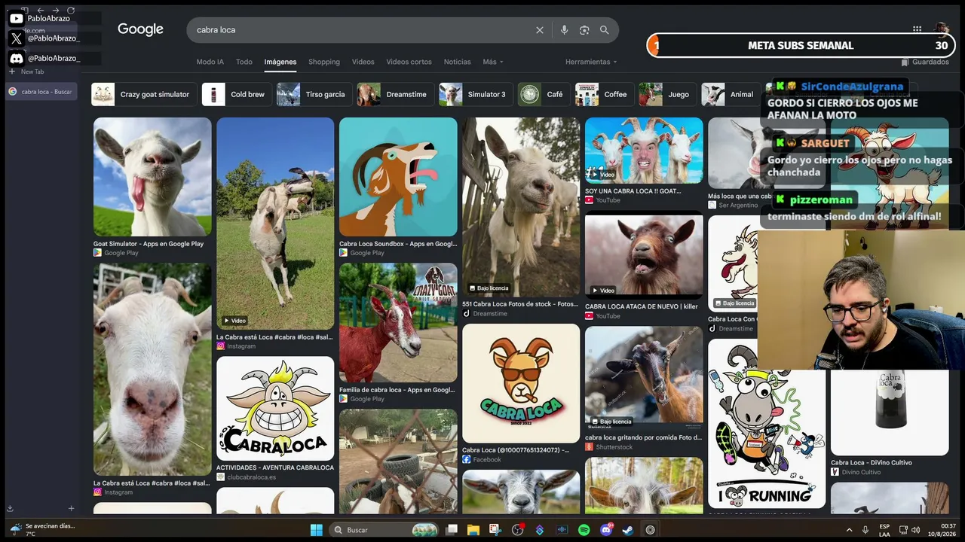The image size is (965, 542).
Task: Switch to the Videos cortos tab
Action: click(409, 62)
